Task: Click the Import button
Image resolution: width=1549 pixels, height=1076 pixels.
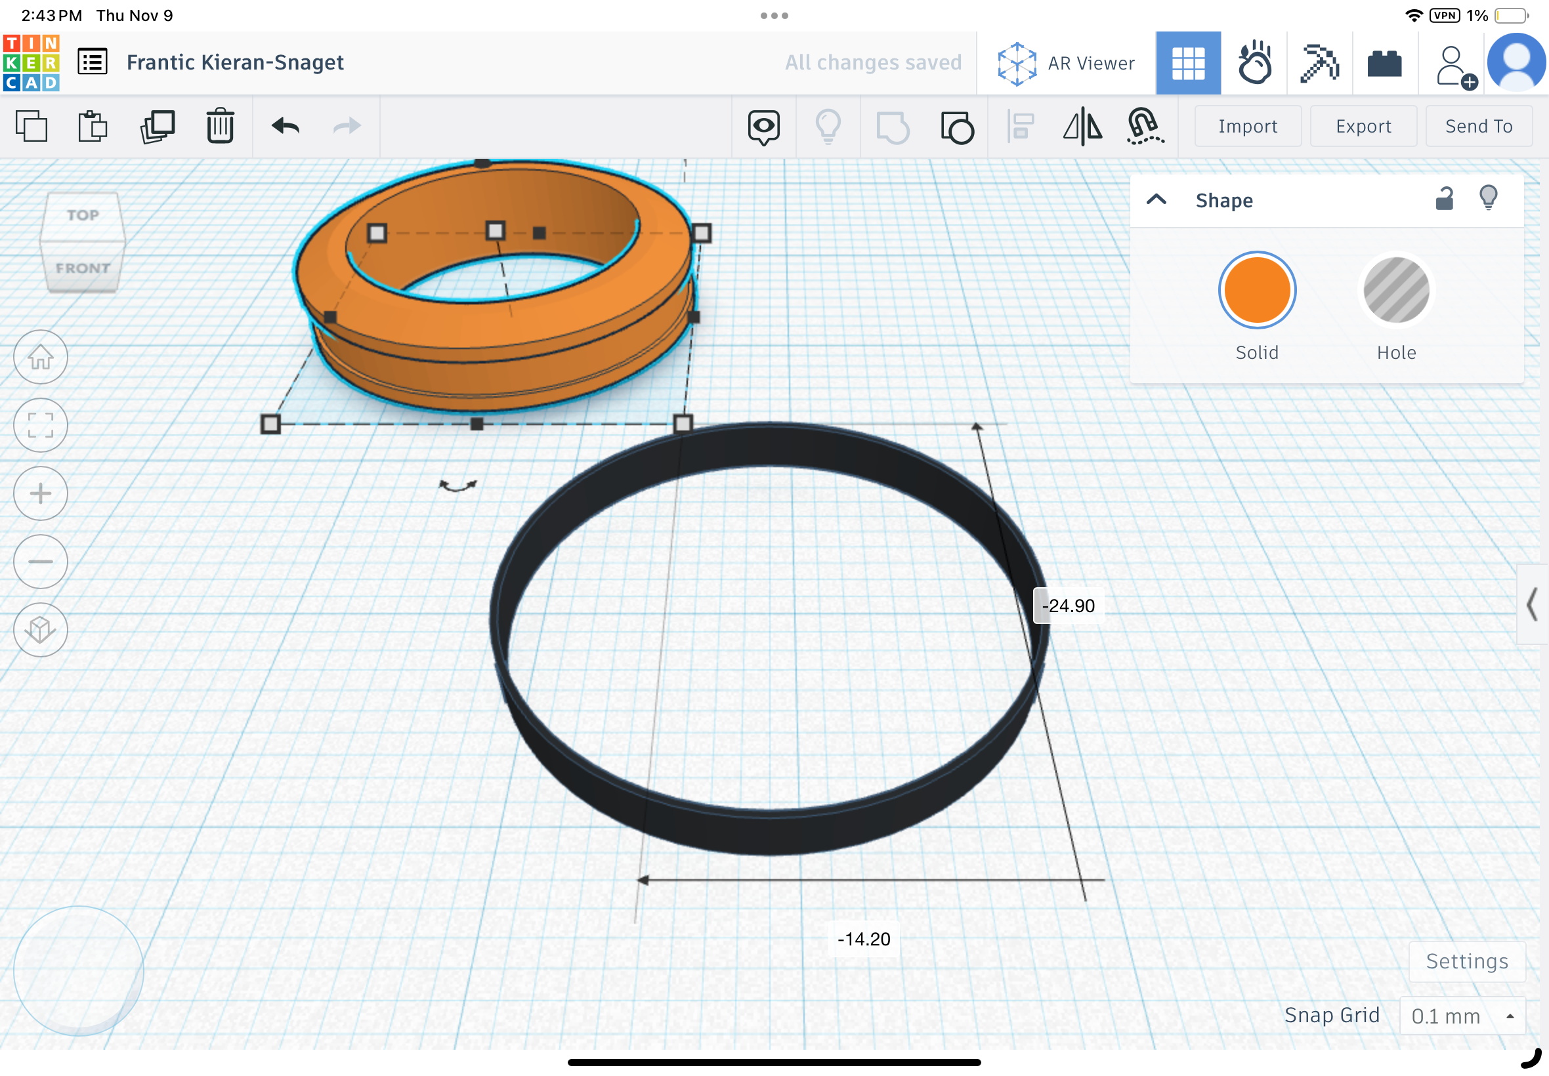Action: pyautogui.click(x=1247, y=126)
